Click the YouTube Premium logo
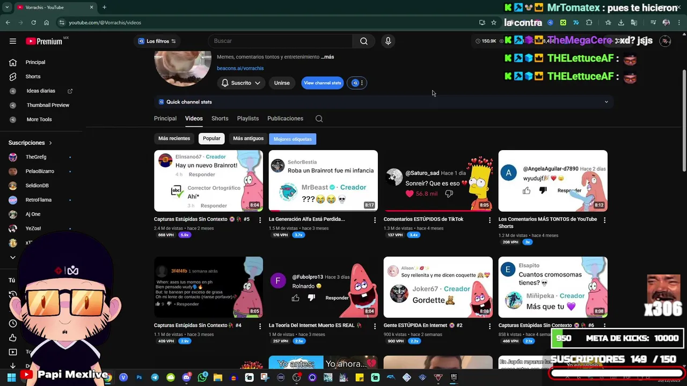Viewport: 687px width, 386px height. tap(44, 41)
